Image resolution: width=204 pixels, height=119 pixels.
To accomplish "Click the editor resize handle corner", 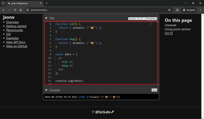I will [x=158, y=84].
